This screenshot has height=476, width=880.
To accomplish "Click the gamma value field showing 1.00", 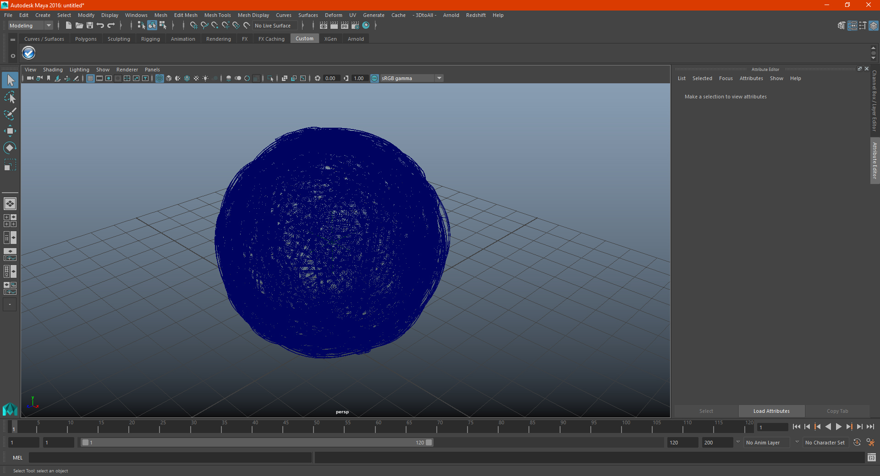I will coord(360,78).
